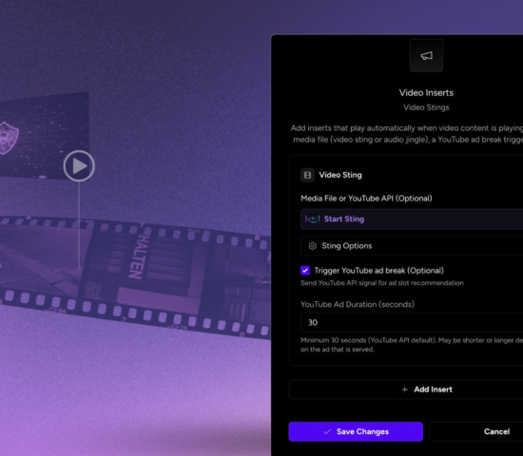Click the Video Inserts heading text
This screenshot has height=456, width=523.
tap(426, 93)
